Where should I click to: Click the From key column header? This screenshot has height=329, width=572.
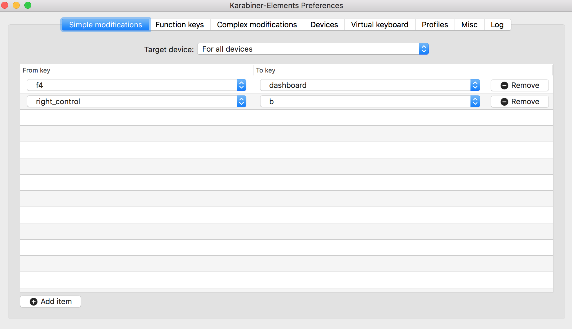coord(37,70)
